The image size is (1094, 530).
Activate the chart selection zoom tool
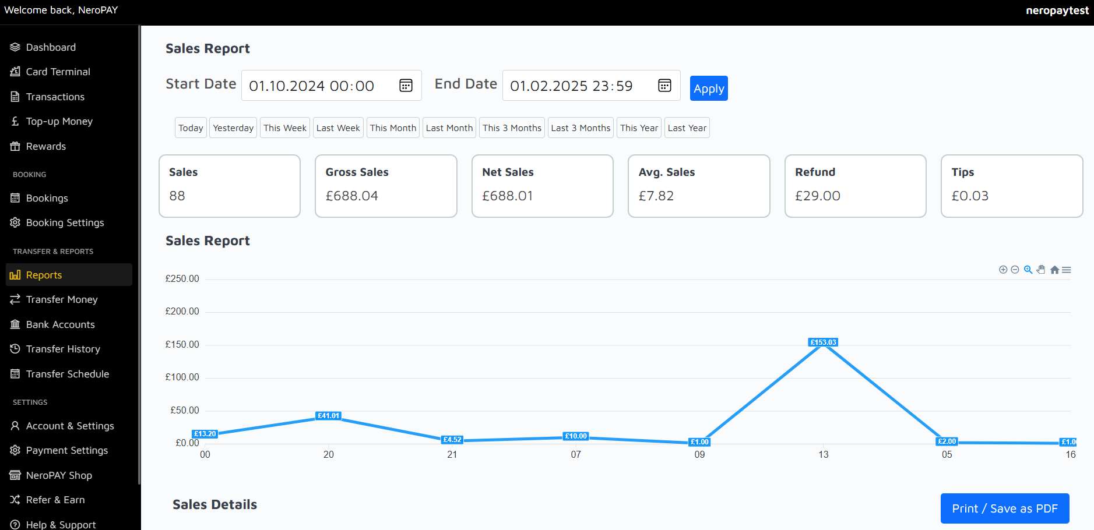[1028, 270]
